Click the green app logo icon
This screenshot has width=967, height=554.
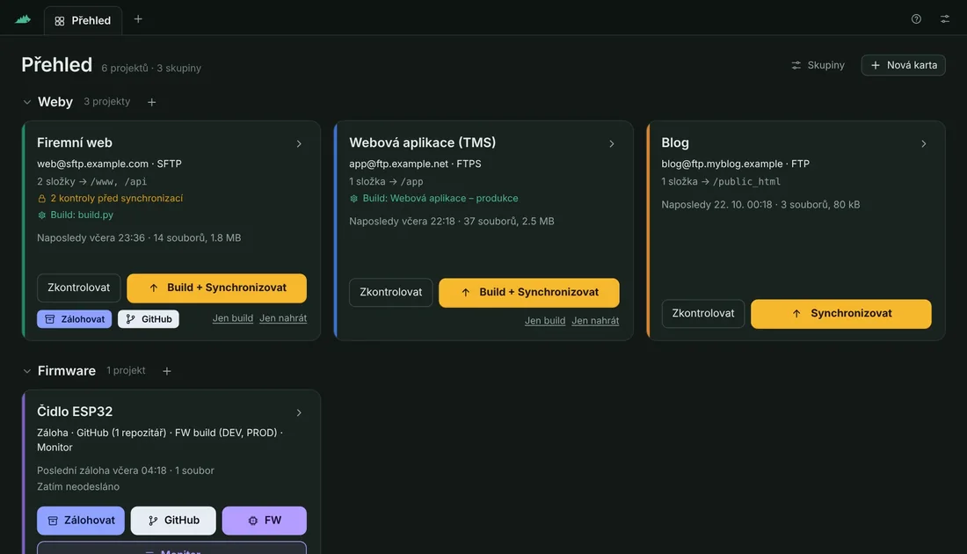[x=23, y=19]
